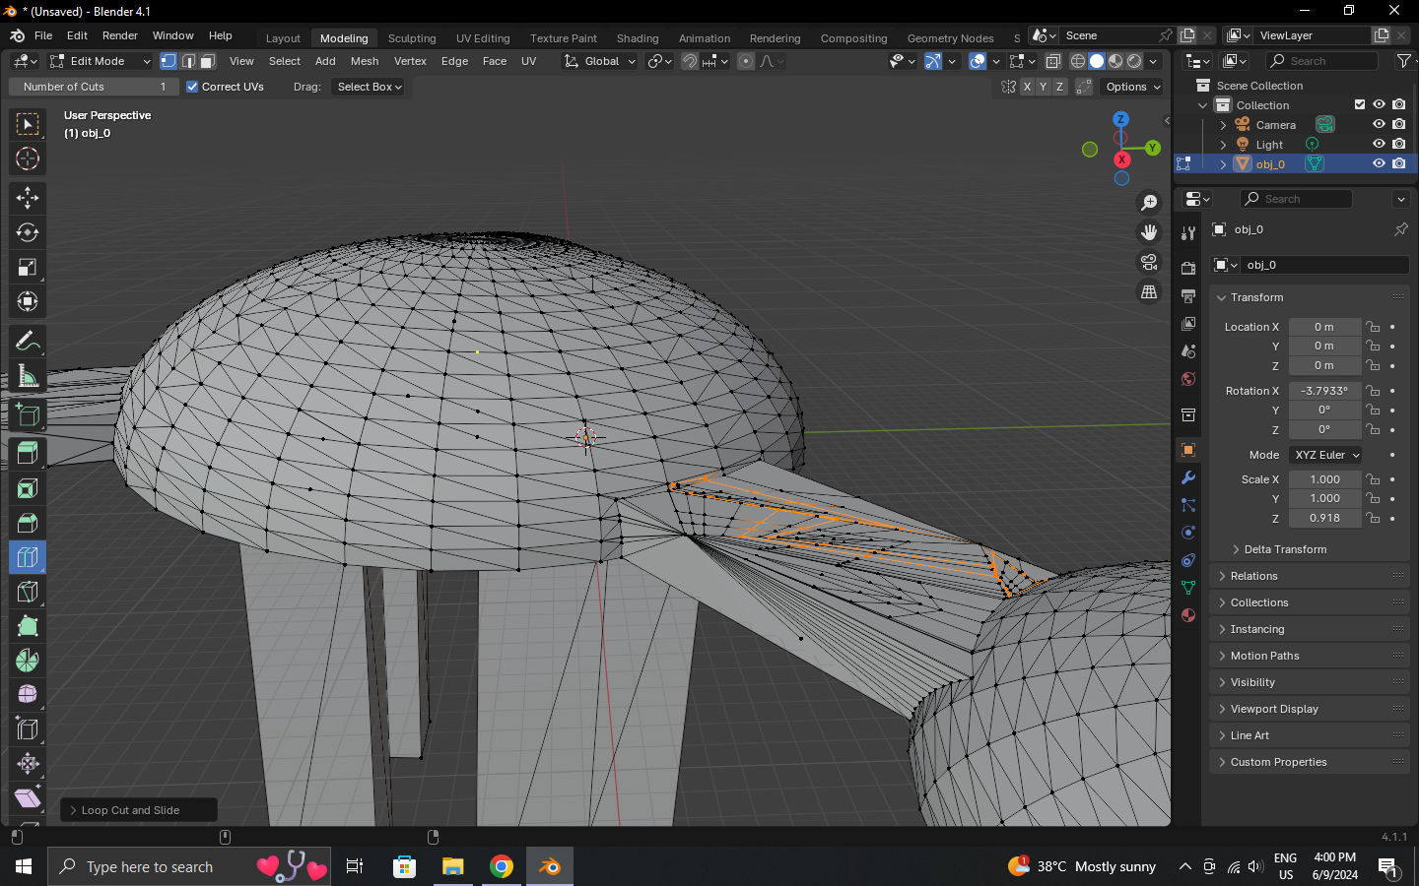Viewport: 1419px width, 886px height.
Task: Click the outliner Search field
Action: [1321, 61]
